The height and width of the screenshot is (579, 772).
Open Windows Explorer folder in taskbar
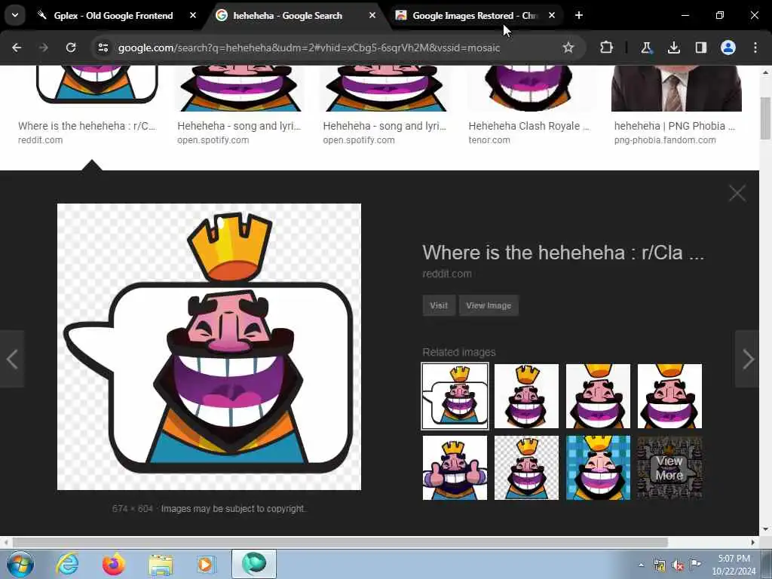coord(161,564)
